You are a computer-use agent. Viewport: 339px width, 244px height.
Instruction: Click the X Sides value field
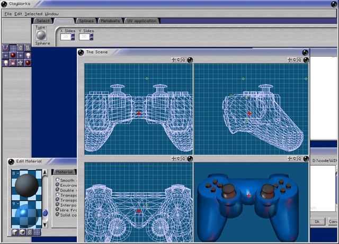tap(66, 37)
